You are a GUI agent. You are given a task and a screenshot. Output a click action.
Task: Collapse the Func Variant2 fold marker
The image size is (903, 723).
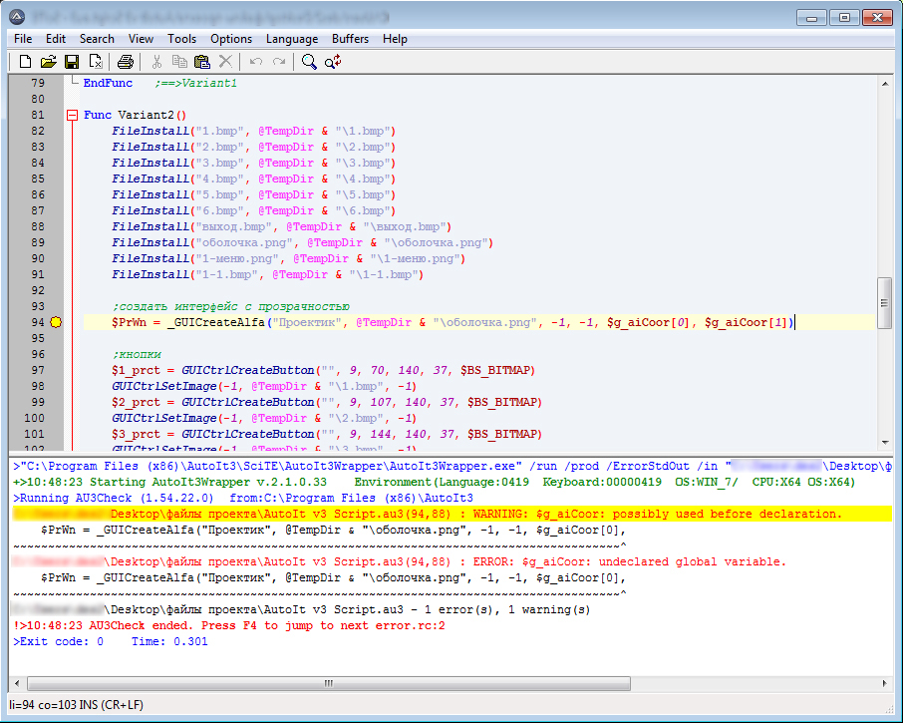pyautogui.click(x=71, y=115)
